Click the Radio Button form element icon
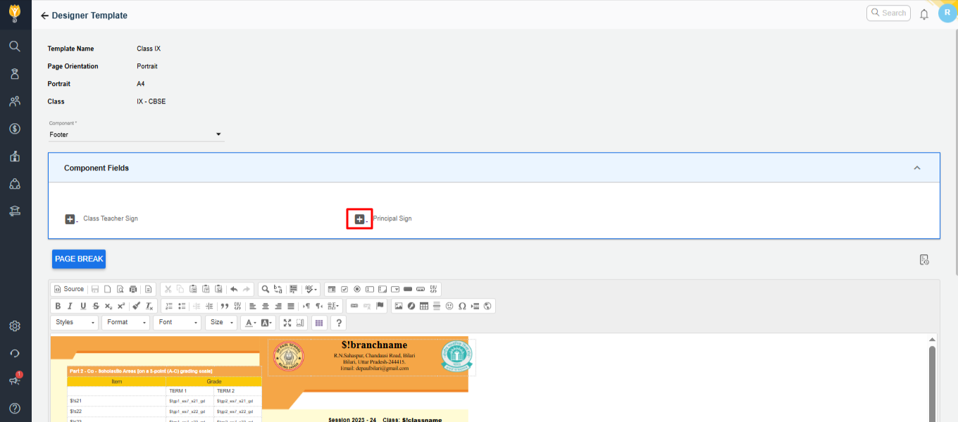Screen dimensions: 958x422 pos(357,289)
